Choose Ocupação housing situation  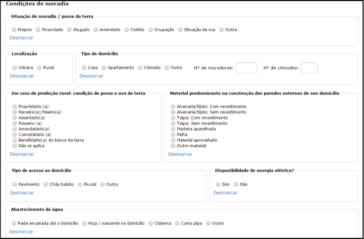tap(151, 30)
